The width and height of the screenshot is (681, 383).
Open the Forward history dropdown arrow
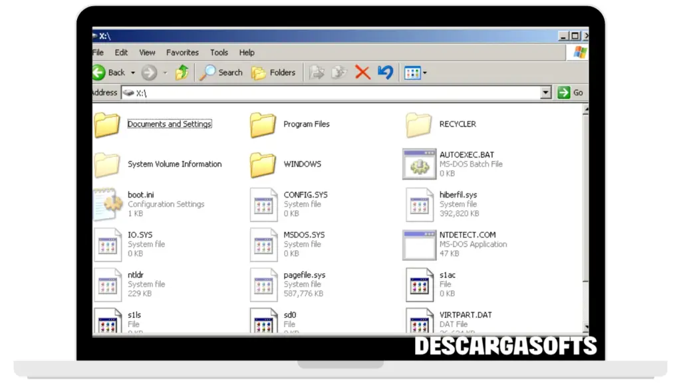tap(165, 73)
